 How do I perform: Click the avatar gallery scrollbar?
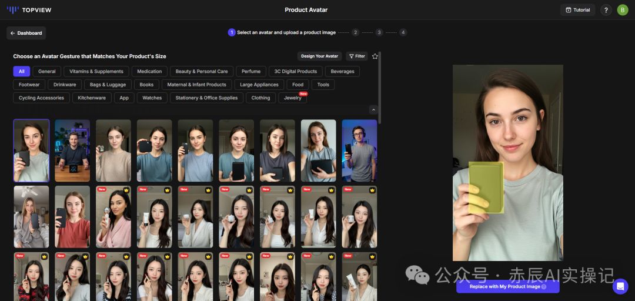(x=379, y=87)
